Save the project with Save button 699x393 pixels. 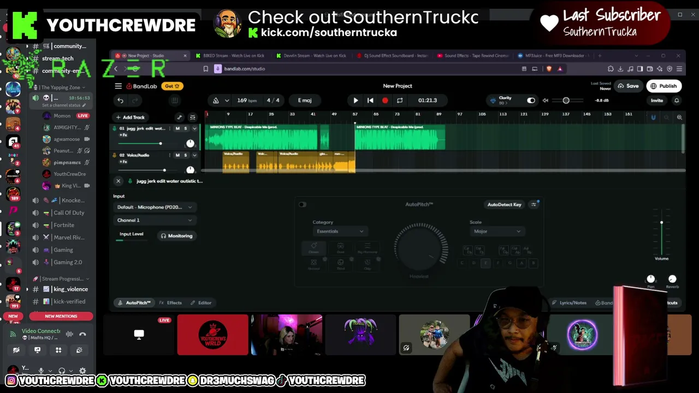pos(628,86)
